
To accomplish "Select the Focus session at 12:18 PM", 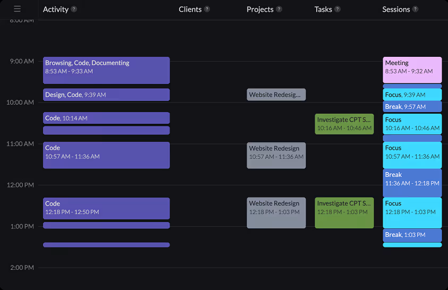I will tap(412, 212).
